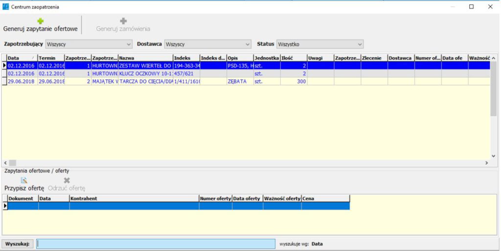501x251 pixels.
Task: Click the green plus Generuj zapytanie ofertowe icon
Action: click(x=41, y=21)
